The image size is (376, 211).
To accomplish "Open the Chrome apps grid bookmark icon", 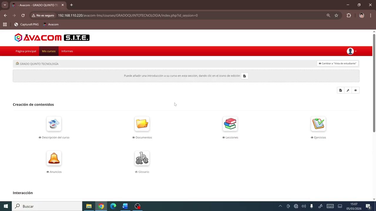I will tap(5, 24).
